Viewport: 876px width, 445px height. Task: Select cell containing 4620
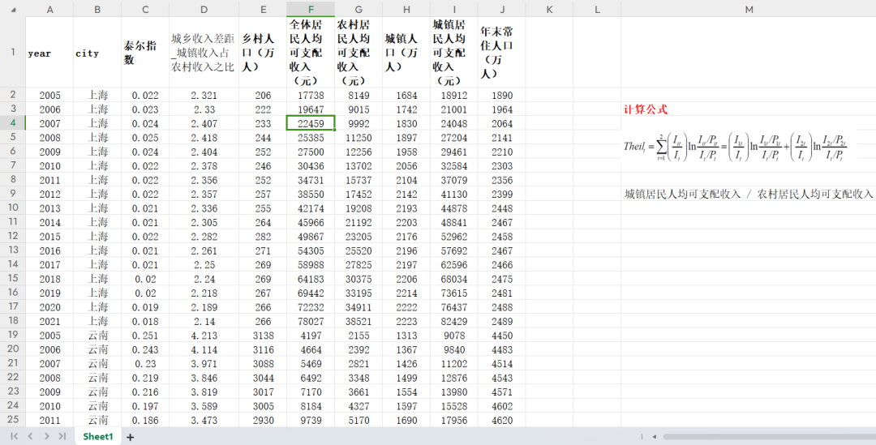502,419
